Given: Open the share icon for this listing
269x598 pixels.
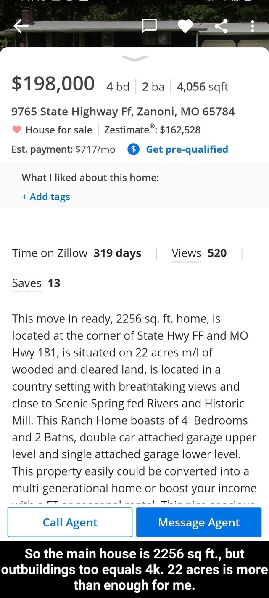Looking at the screenshot, I should tap(222, 26).
